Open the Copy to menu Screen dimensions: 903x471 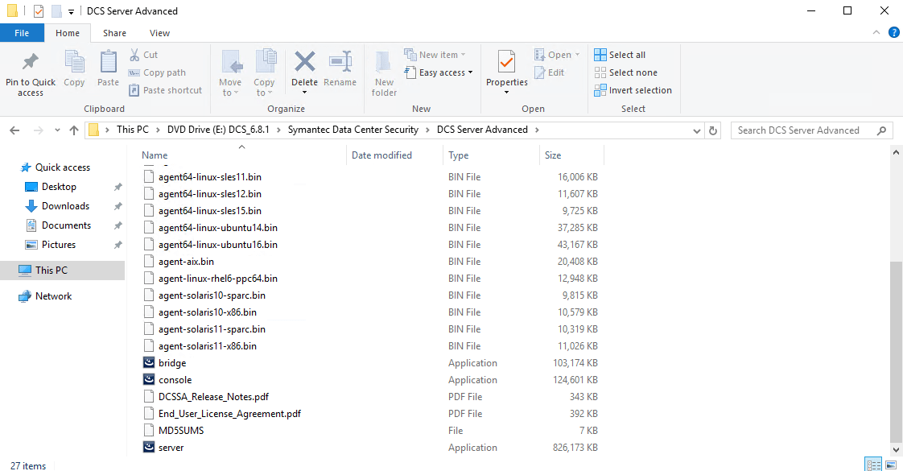tap(264, 73)
